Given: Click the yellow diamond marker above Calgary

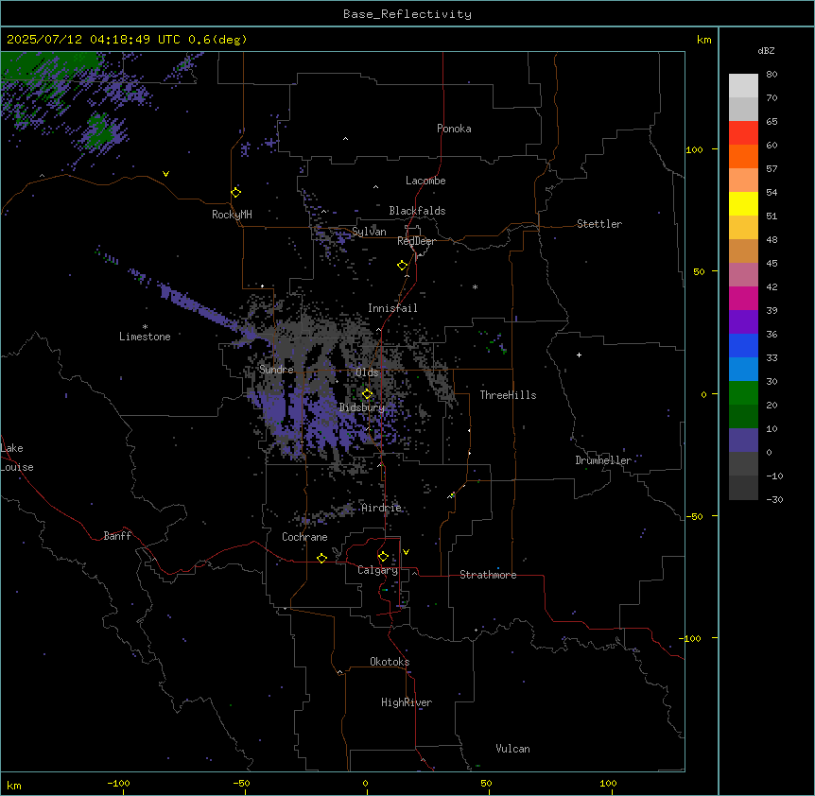Looking at the screenshot, I should [x=383, y=557].
